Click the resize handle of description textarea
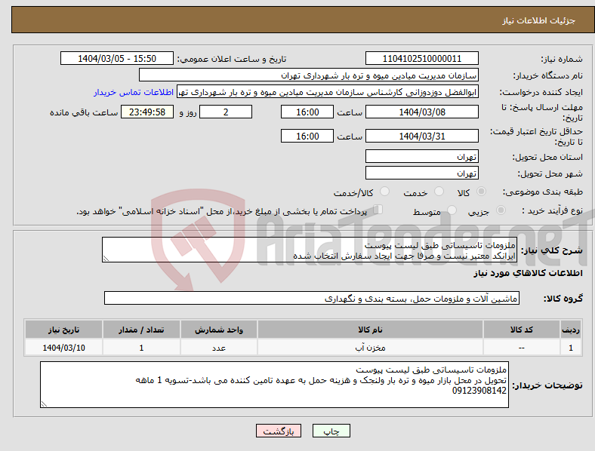The height and width of the screenshot is (451, 595). [106, 259]
